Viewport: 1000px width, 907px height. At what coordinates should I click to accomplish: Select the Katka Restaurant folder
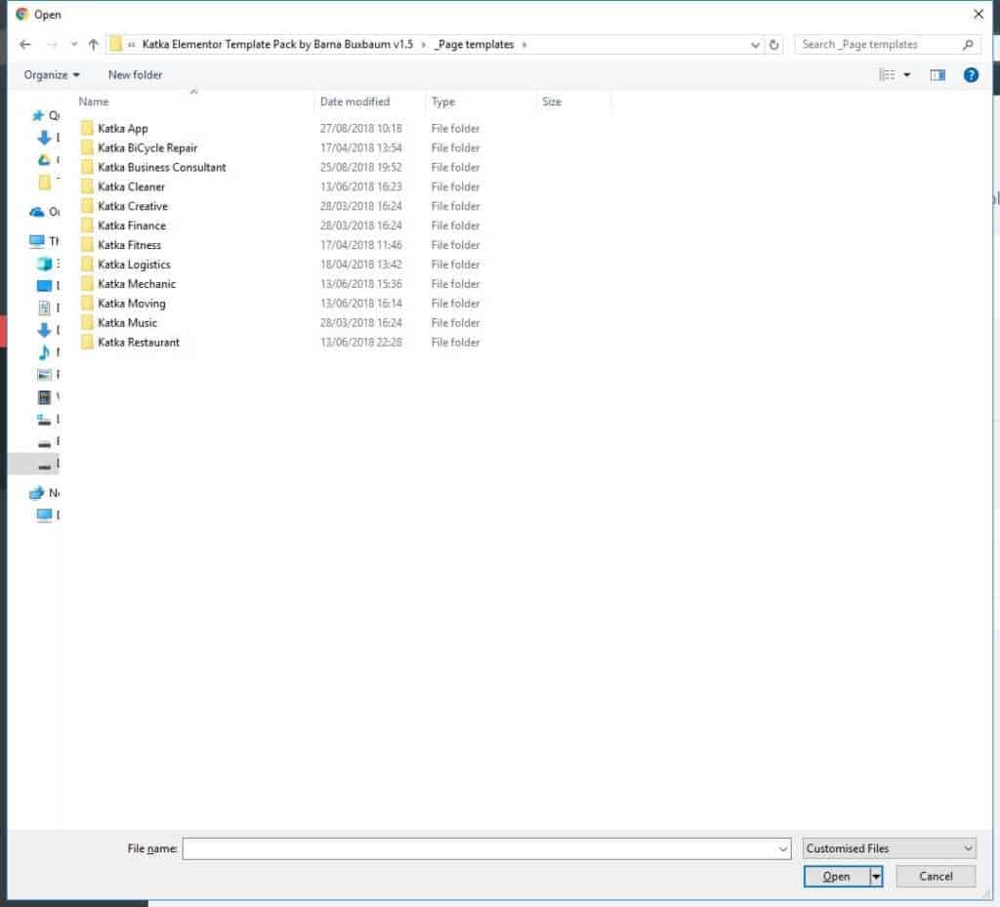(139, 343)
